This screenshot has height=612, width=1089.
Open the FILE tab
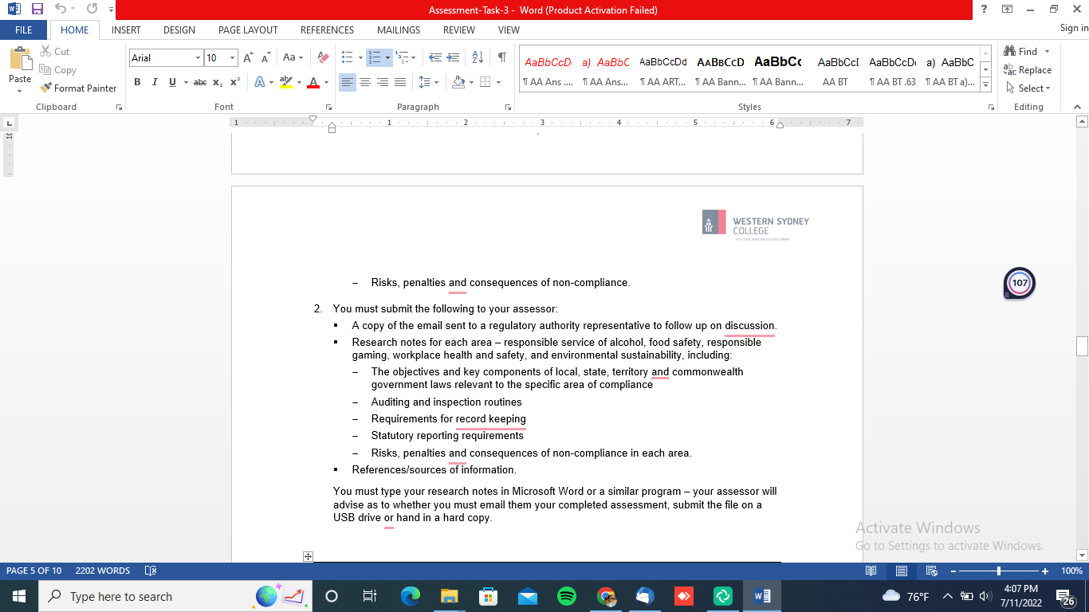point(23,29)
